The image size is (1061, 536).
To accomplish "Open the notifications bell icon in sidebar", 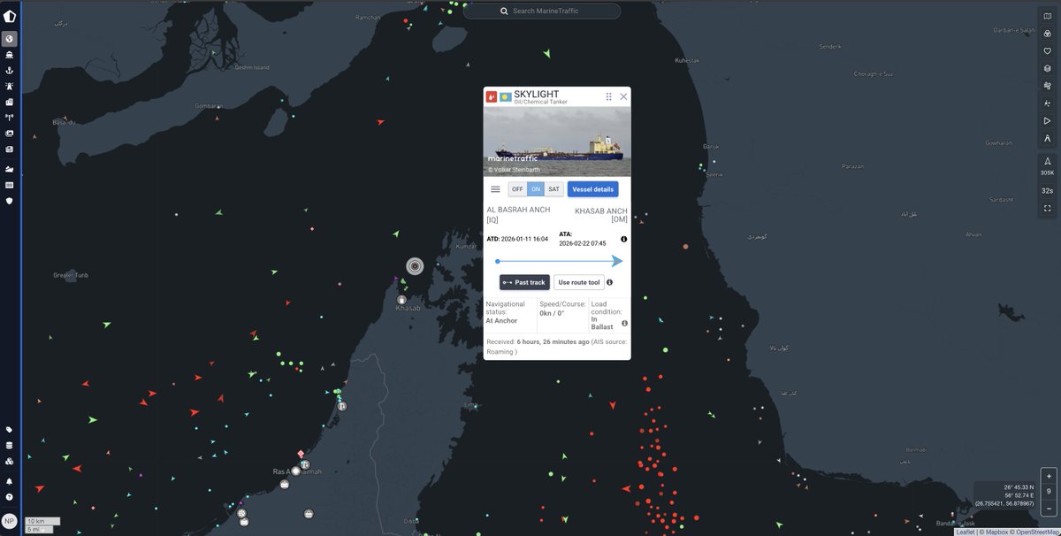I will click(10, 481).
